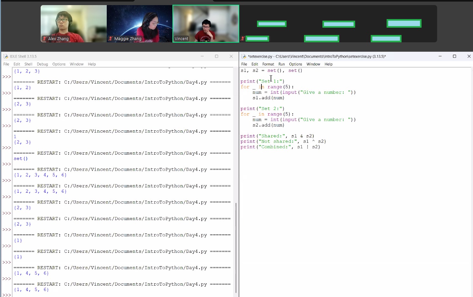The image size is (473, 297).
Task: Open Options menu in IDLE Shell window
Action: (x=59, y=64)
